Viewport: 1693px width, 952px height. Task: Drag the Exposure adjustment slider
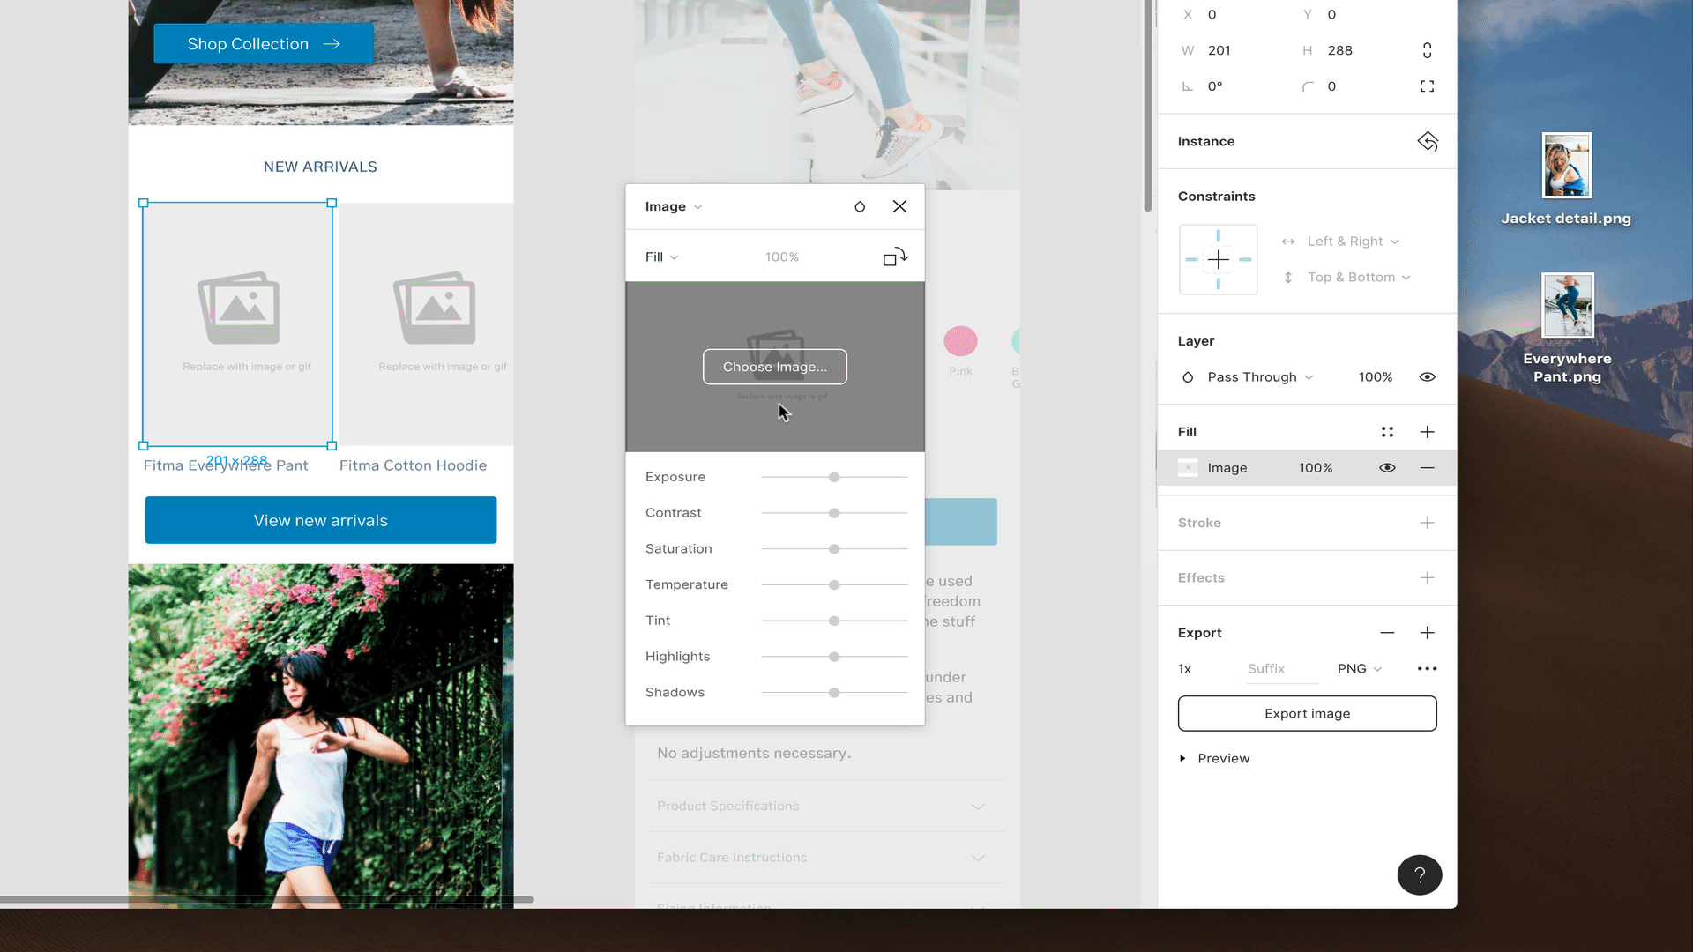[x=833, y=477]
